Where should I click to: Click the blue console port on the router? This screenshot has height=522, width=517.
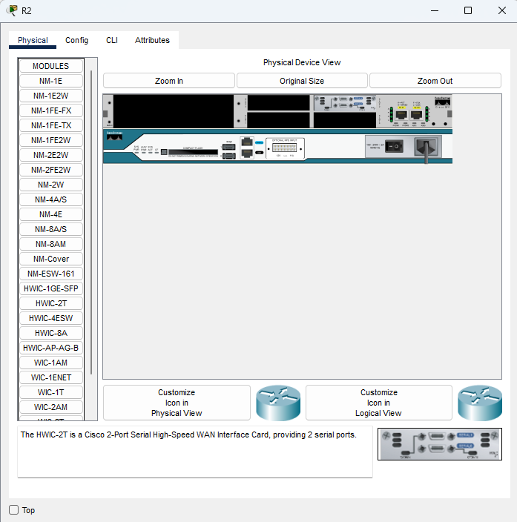pos(247,142)
